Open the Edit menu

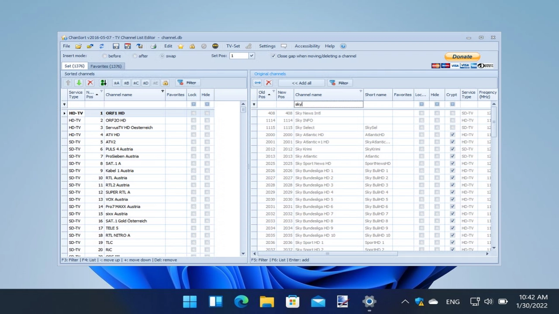(x=168, y=46)
